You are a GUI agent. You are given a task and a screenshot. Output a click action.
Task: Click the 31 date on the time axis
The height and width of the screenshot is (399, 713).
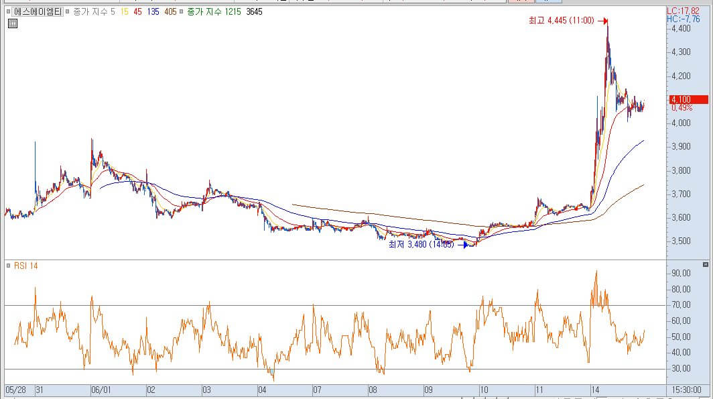[x=40, y=390]
